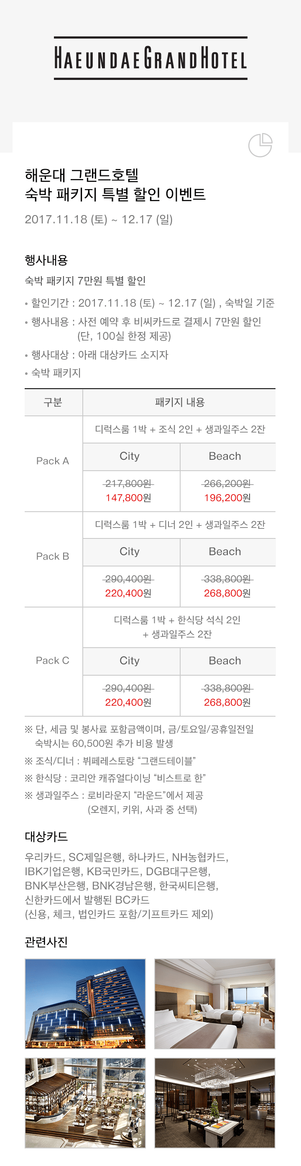This screenshot has height=1166, width=301.
Task: Click the pie chart icon near the title
Action: pyautogui.click(x=260, y=145)
